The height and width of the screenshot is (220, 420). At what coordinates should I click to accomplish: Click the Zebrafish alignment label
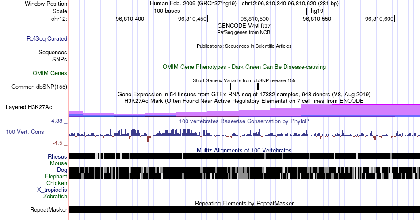pyautogui.click(x=55, y=197)
